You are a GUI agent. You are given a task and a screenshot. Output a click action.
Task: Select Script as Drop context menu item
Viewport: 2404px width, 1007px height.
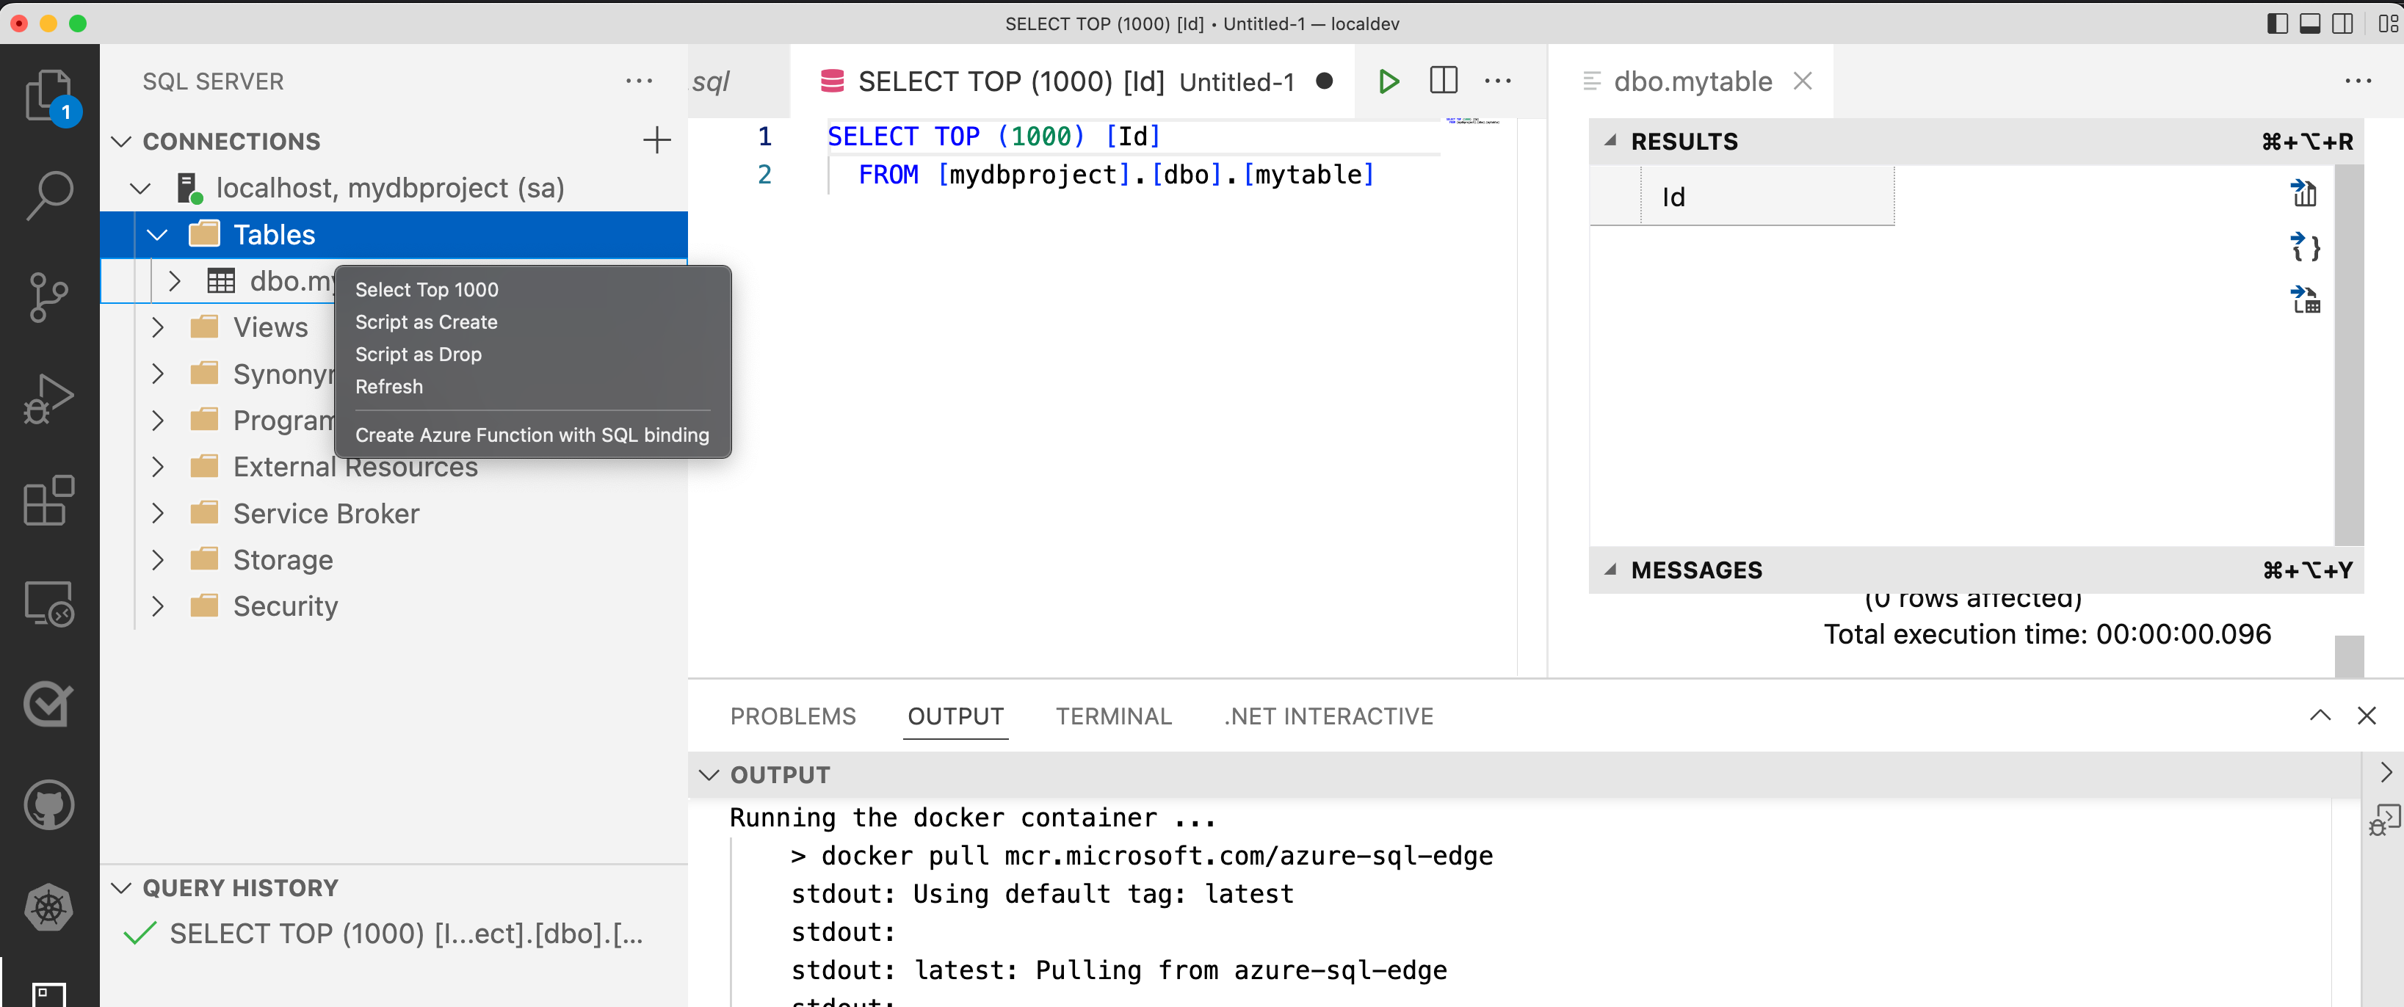(419, 354)
